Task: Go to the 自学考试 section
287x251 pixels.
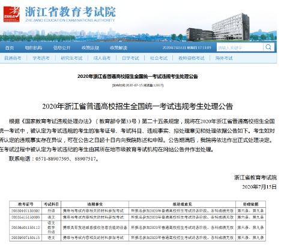Action: click(130, 58)
